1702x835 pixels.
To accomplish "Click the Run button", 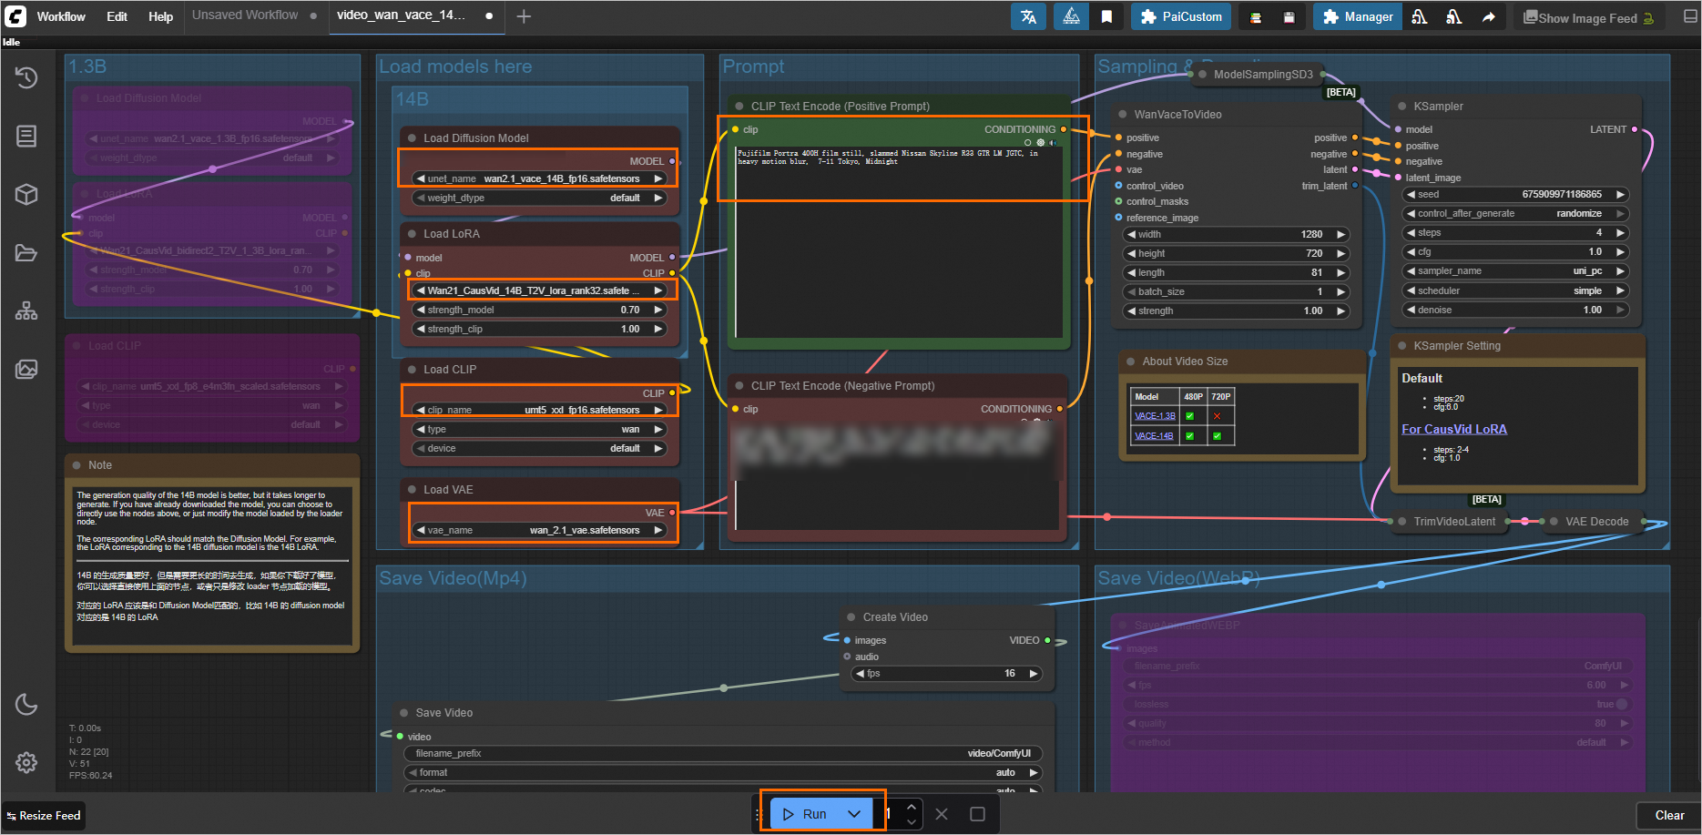I will tap(803, 814).
